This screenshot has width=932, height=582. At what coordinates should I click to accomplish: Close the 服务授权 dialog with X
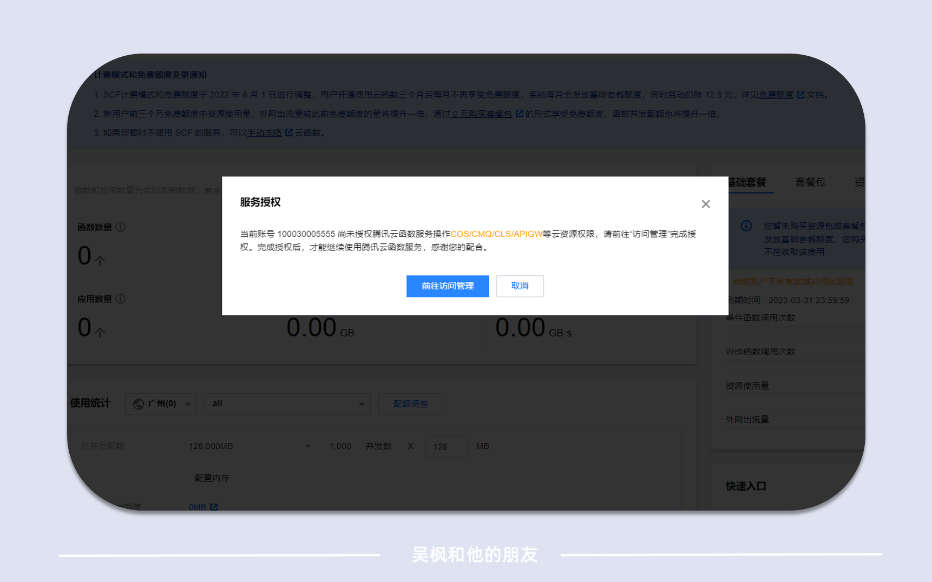coord(706,204)
